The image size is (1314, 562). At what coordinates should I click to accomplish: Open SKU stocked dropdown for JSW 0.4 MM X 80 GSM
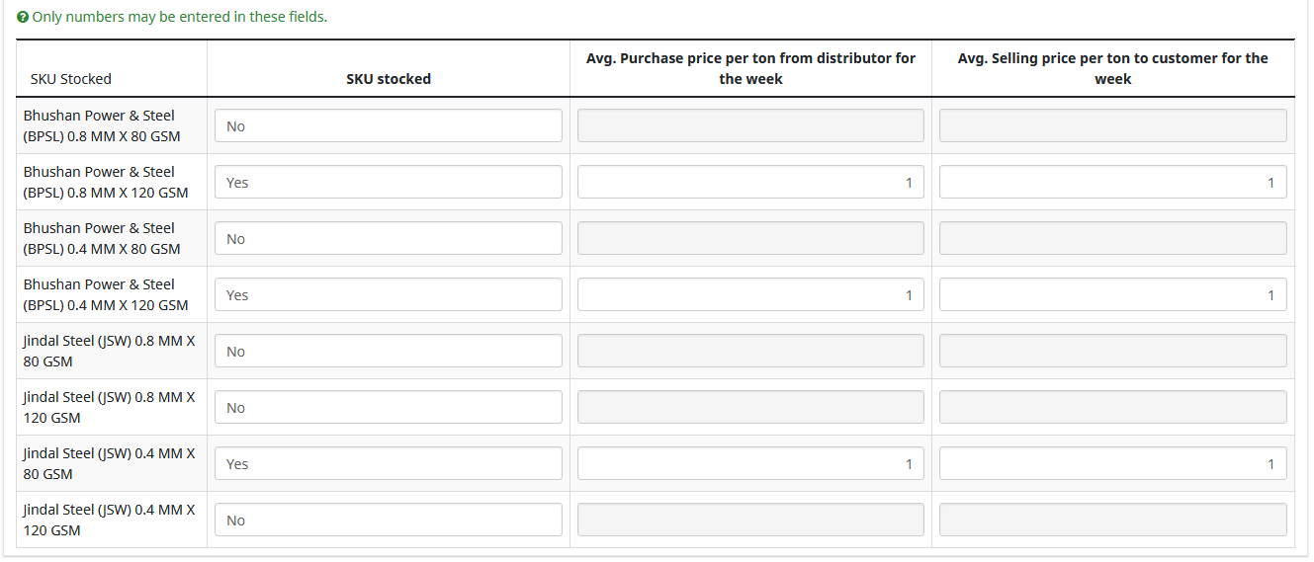point(388,463)
